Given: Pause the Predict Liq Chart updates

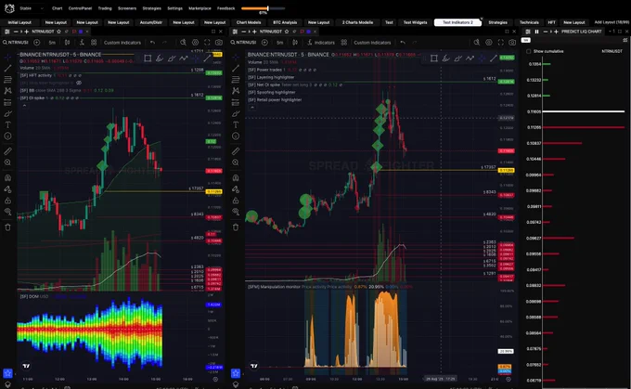Looking at the screenshot, I should pos(536,32).
